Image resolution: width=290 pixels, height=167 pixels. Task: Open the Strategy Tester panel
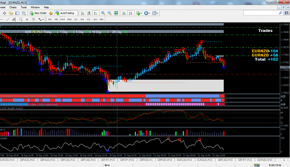coord(24,13)
